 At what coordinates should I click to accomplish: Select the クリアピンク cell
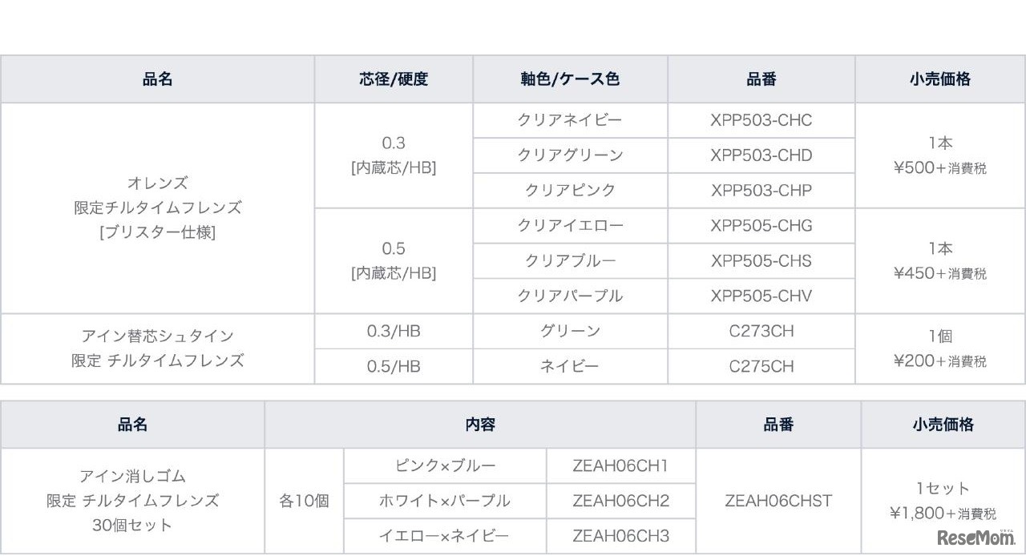pos(570,190)
